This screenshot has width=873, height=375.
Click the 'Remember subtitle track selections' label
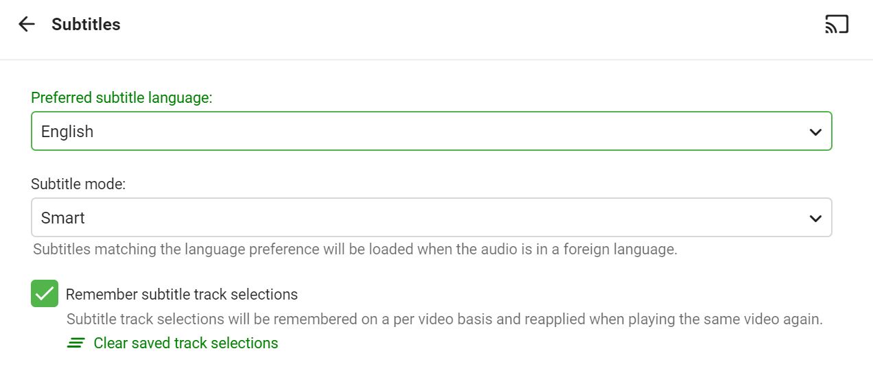pos(182,295)
